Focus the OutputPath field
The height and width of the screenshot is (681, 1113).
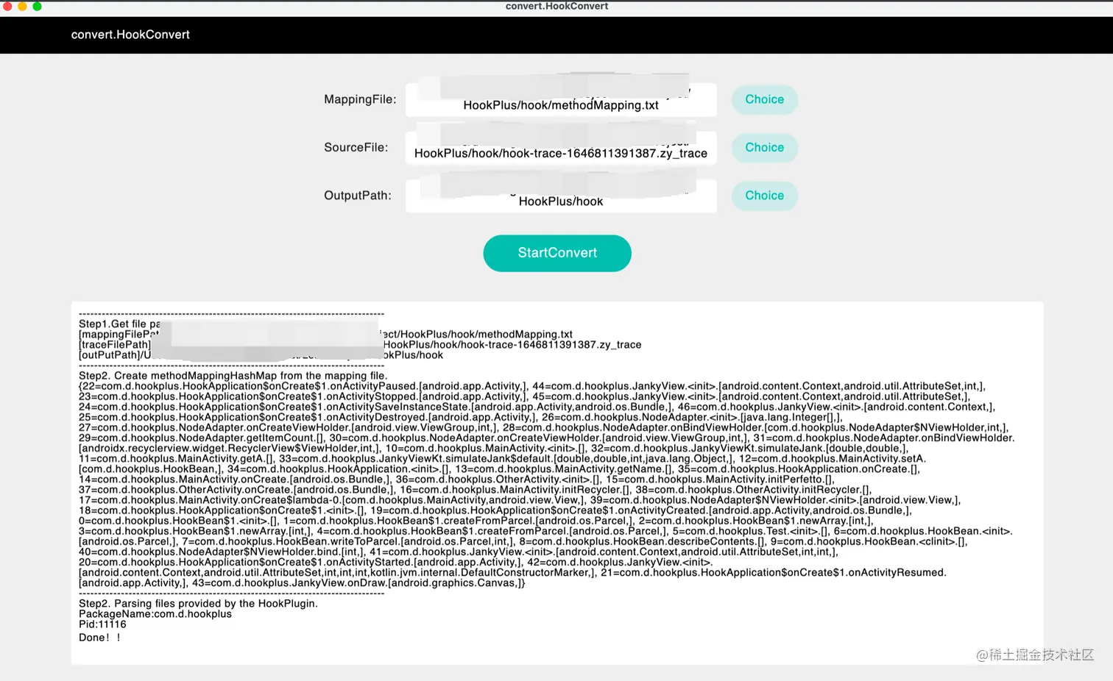pos(561,196)
